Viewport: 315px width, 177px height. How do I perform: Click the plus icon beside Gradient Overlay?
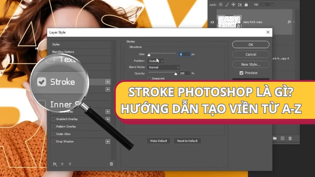pyautogui.click(x=108, y=119)
